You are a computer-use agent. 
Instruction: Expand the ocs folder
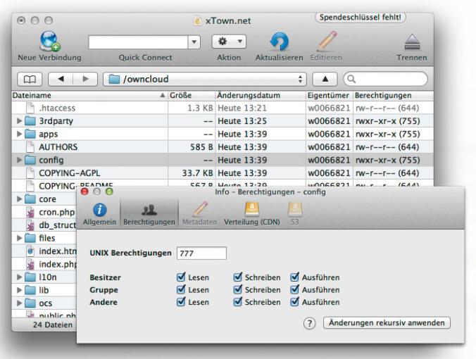click(x=19, y=303)
